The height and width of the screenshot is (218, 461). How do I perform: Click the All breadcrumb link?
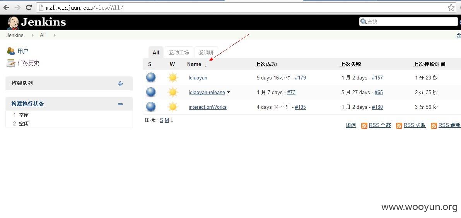[43, 35]
